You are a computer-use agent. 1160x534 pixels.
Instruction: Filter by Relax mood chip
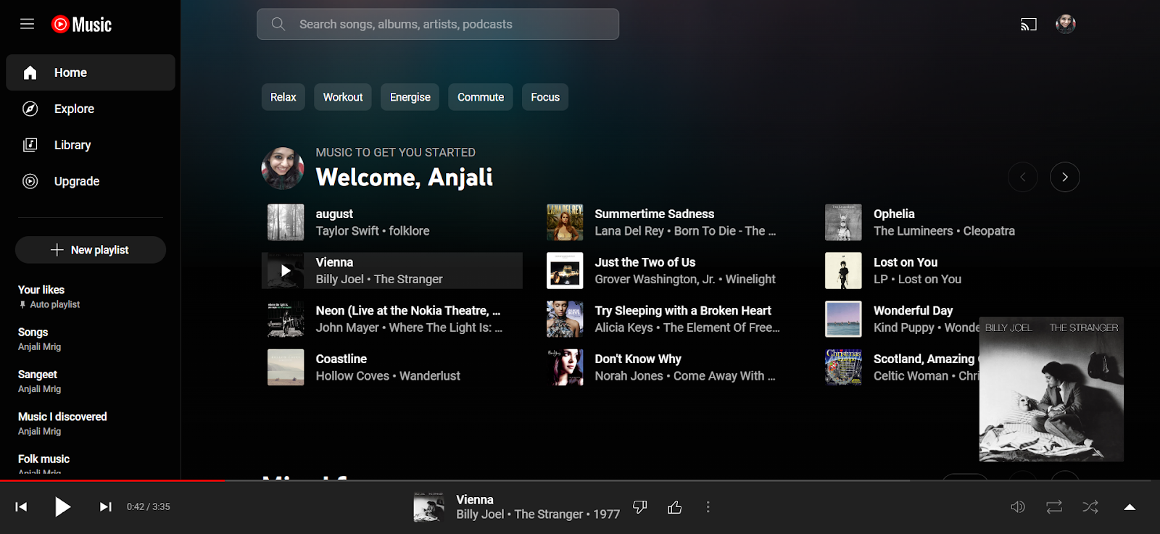point(283,97)
